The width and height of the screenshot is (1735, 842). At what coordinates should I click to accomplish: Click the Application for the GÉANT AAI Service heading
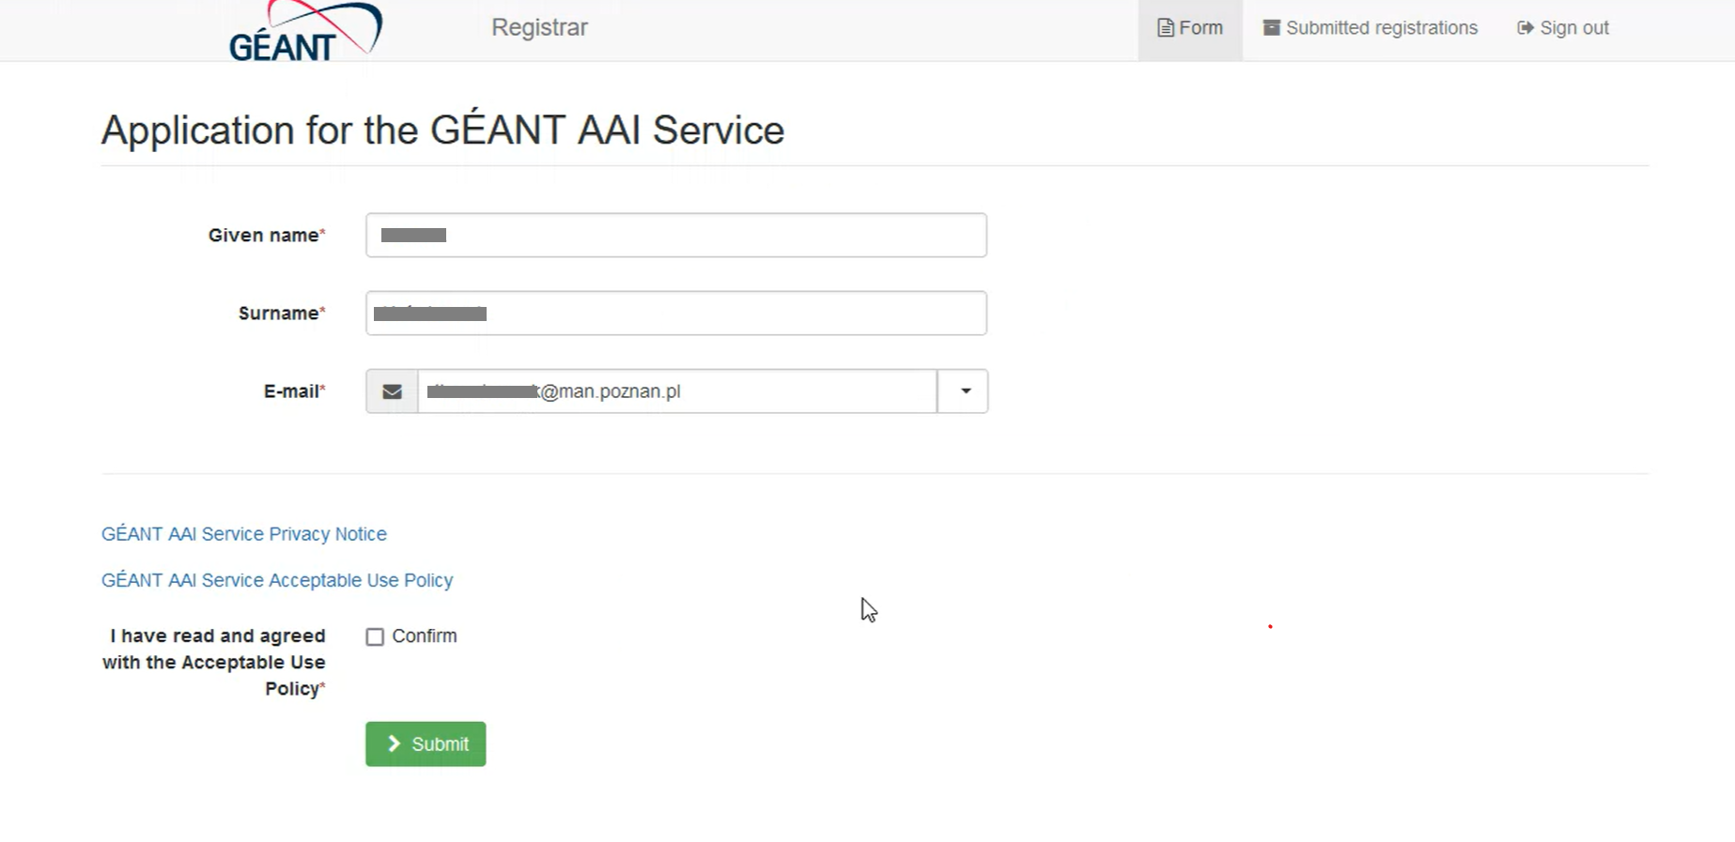point(442,130)
